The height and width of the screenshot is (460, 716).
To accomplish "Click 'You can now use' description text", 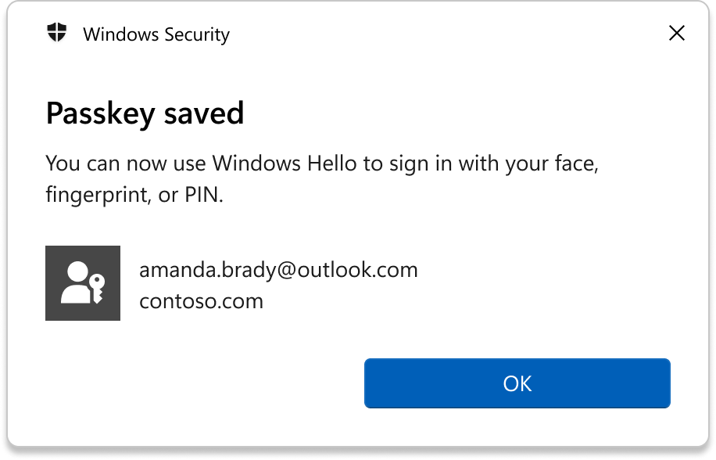I will [125, 164].
